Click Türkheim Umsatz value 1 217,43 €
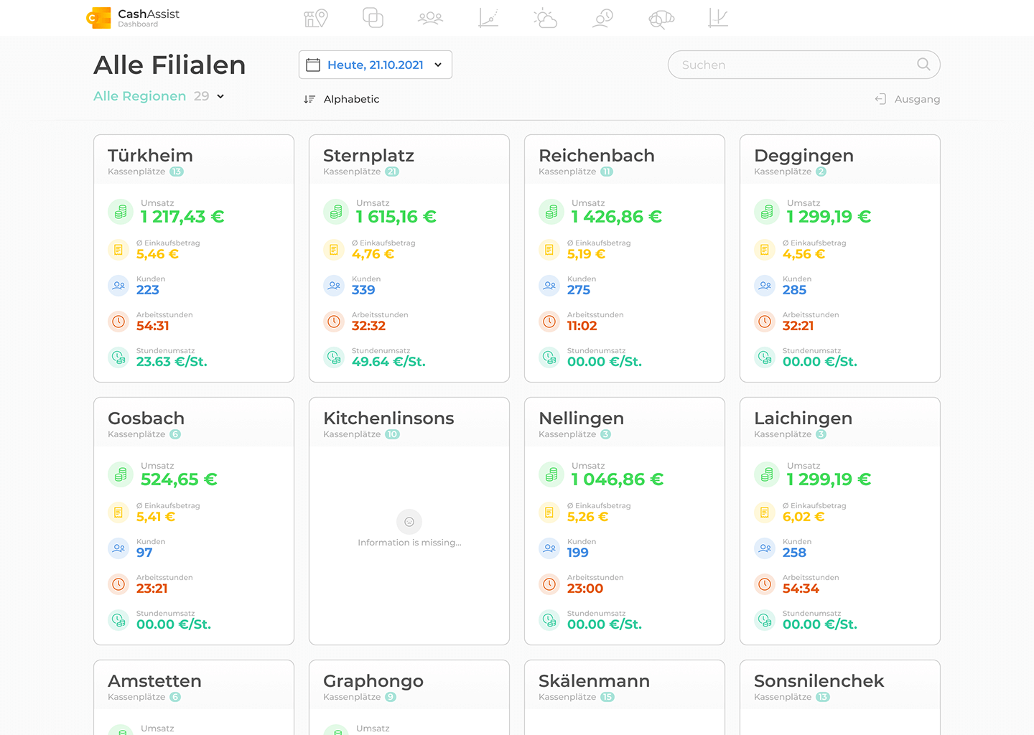Viewport: 1034px width, 735px height. (182, 217)
